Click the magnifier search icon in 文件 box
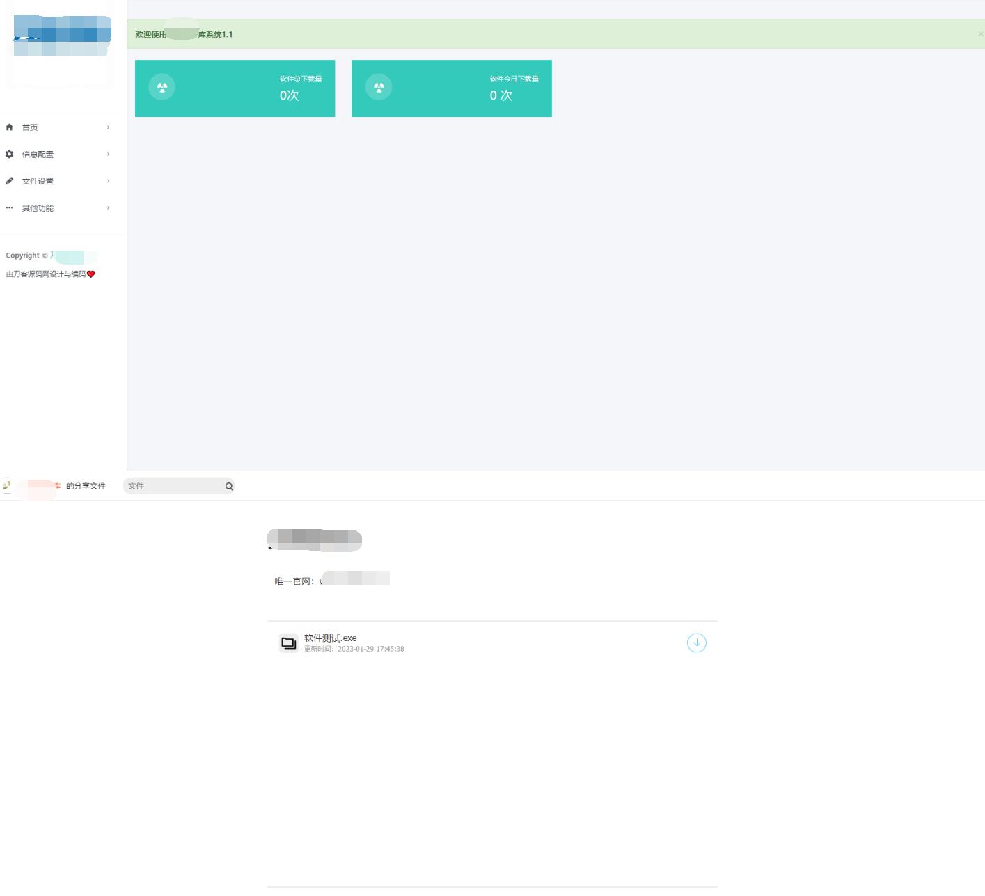Viewport: 985px width, 896px height. (229, 487)
